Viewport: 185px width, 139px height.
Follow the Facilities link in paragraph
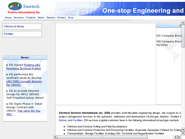[x=78, y=120]
